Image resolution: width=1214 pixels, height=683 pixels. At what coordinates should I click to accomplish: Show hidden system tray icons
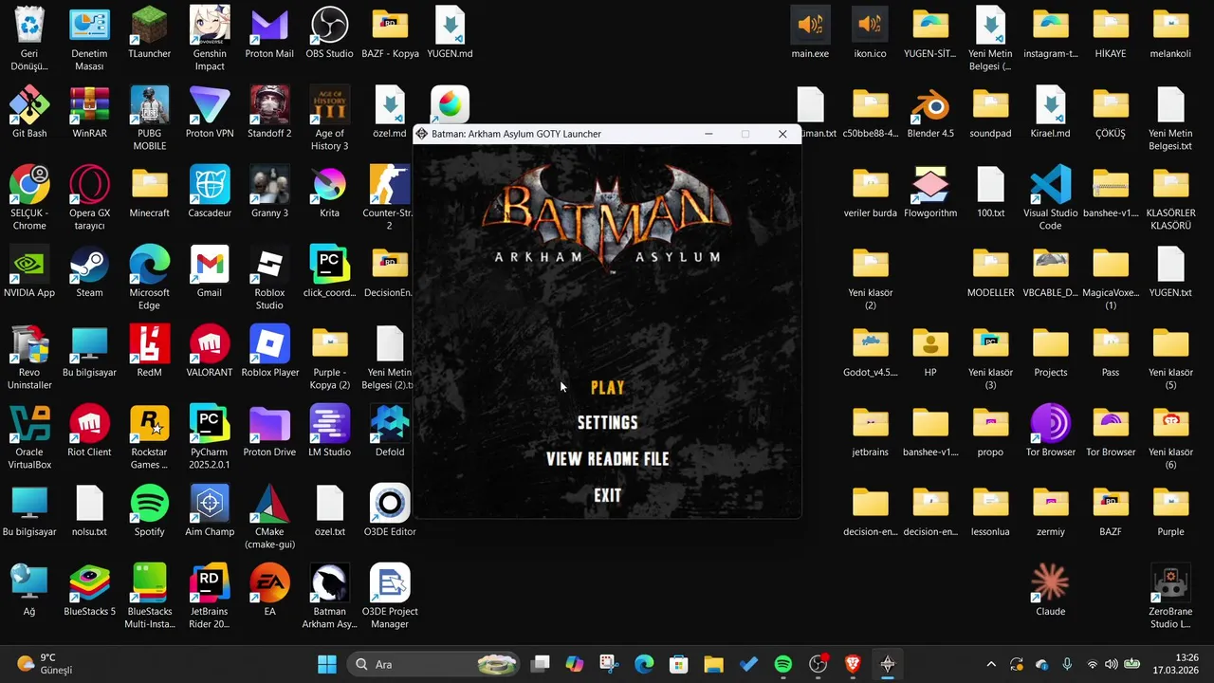pos(991,664)
